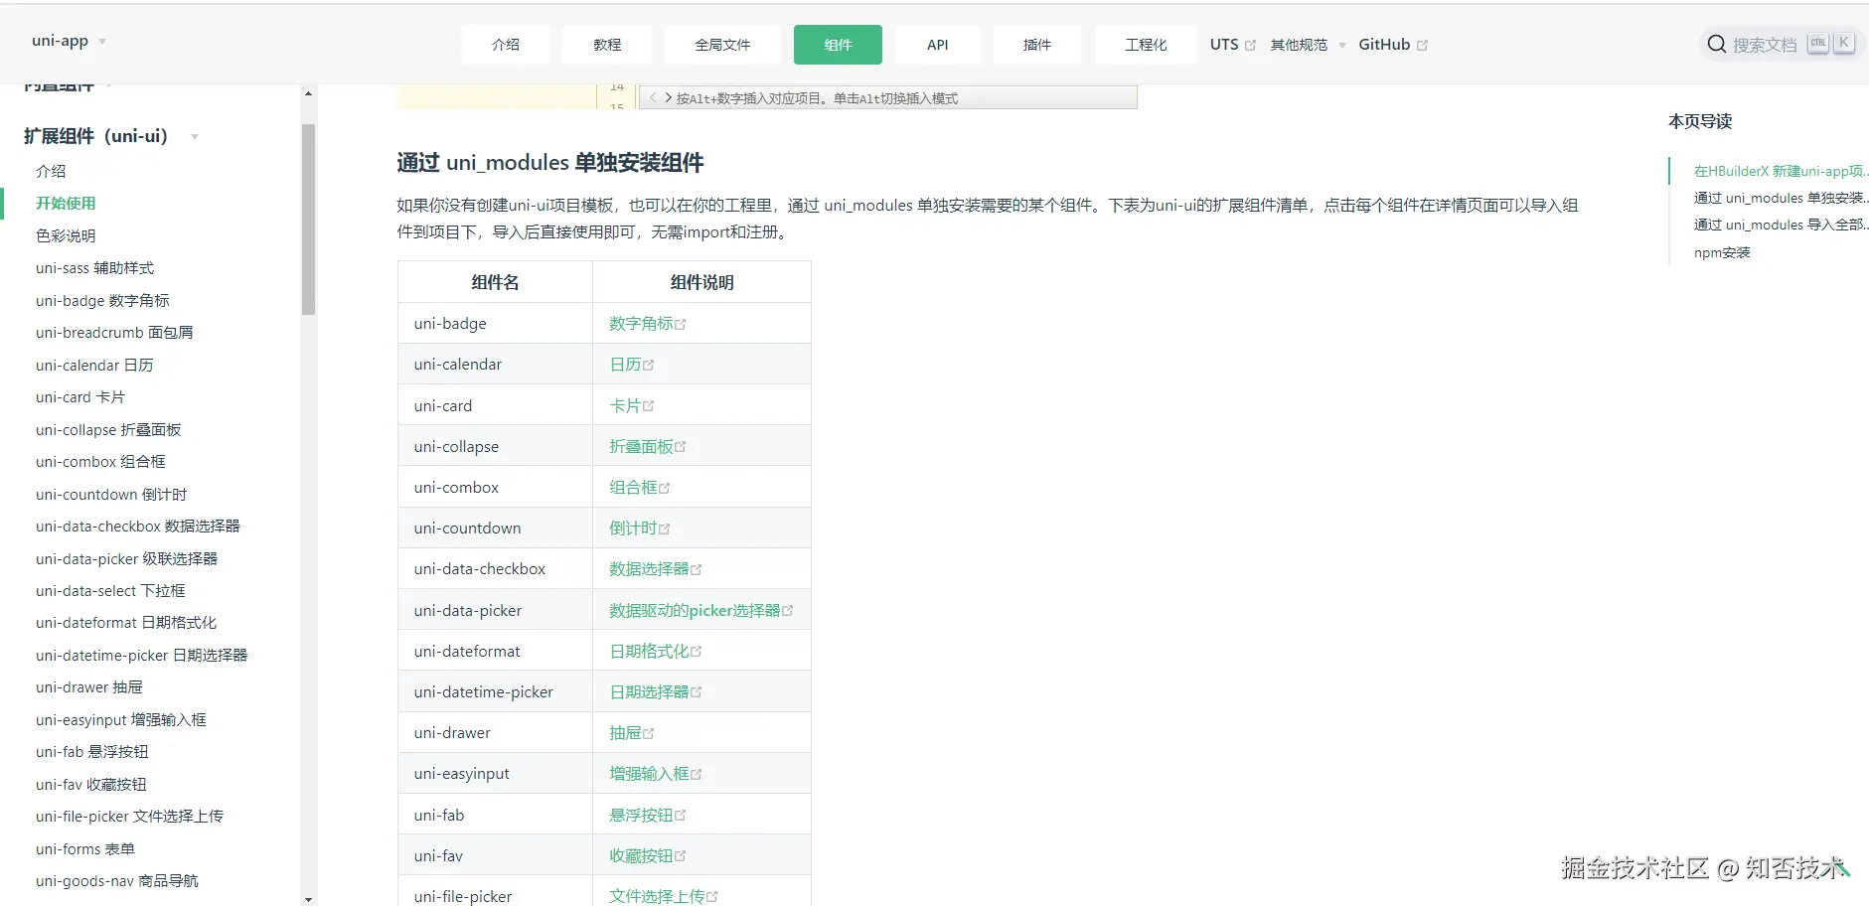The height and width of the screenshot is (906, 1869).
Task: Open the 数据选择器 component link
Action: pyautogui.click(x=655, y=569)
